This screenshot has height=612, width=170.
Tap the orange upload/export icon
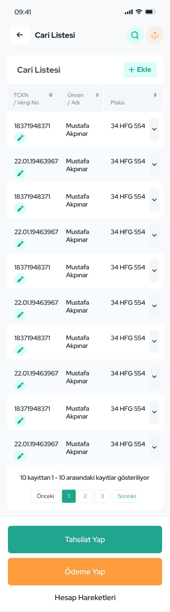155,35
